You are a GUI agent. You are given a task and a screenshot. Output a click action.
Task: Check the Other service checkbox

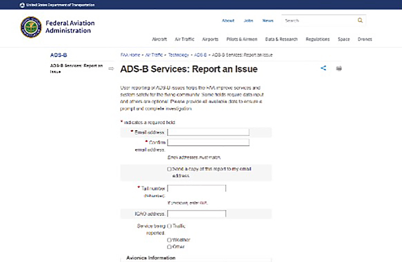[169, 247]
